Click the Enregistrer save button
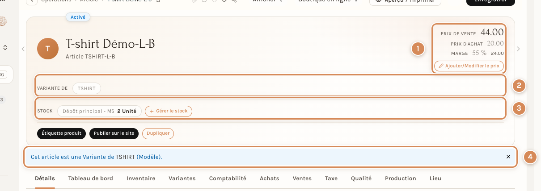541x191 pixels. (x=490, y=1)
